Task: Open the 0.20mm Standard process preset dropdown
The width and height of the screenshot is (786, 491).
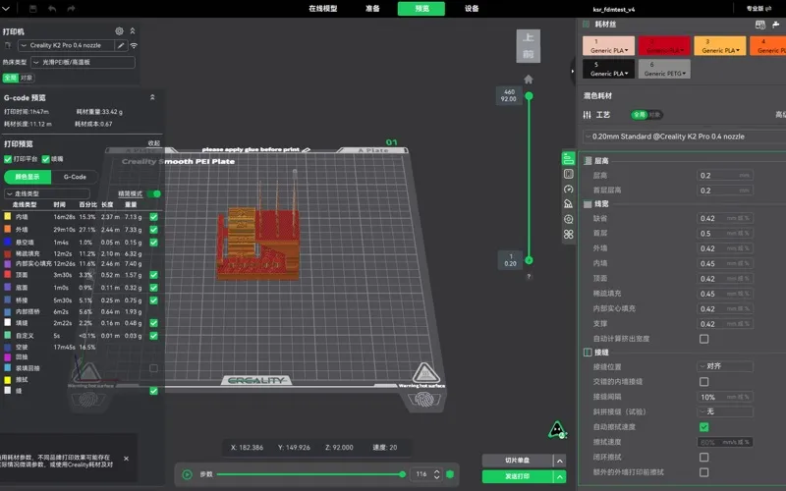Action: click(685, 136)
